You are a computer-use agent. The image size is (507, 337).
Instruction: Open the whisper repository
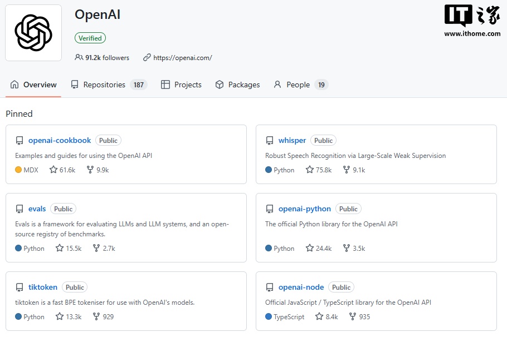coord(292,140)
